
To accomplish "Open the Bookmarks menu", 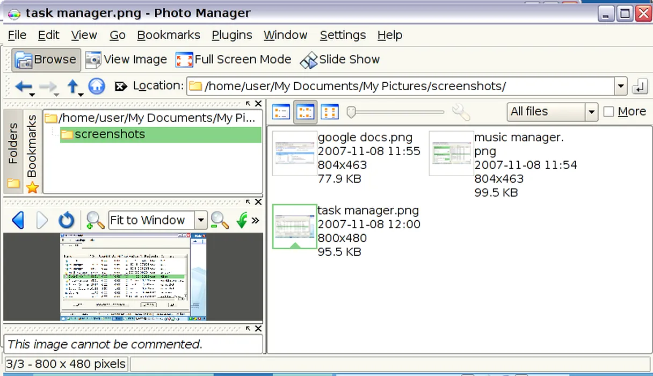I will coord(168,35).
